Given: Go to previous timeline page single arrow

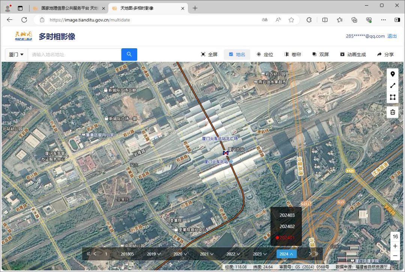Looking at the screenshot, I should coord(95,254).
